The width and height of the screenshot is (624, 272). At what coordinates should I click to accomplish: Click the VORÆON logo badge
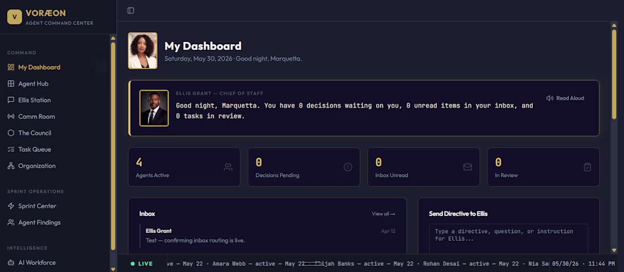(15, 16)
